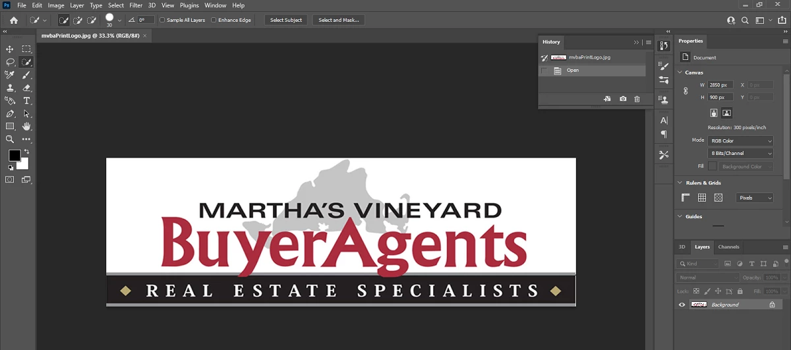
Task: Open the Pixels ruler units dropdown
Action: pos(755,198)
